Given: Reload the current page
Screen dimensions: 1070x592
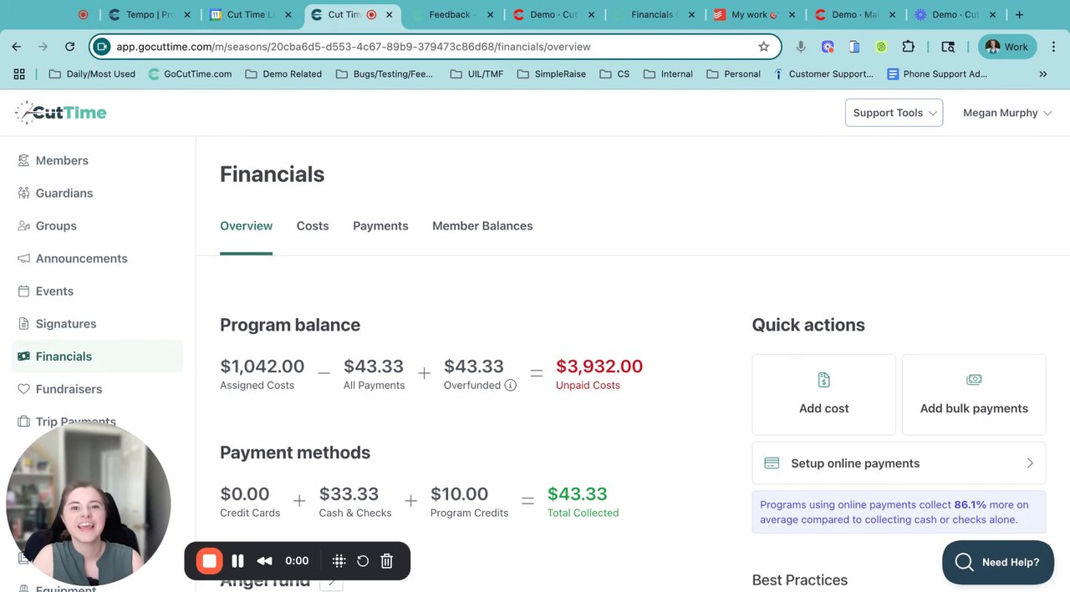Looking at the screenshot, I should (69, 47).
